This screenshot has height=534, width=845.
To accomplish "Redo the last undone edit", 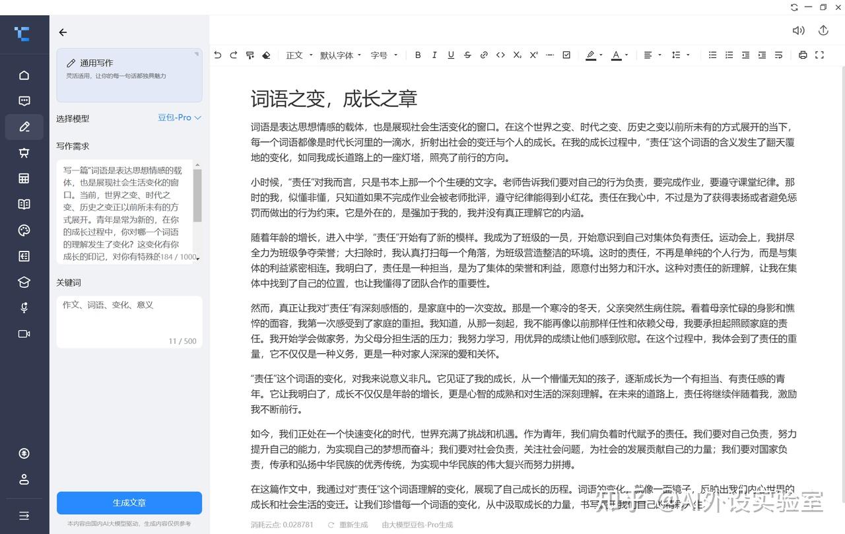I will pyautogui.click(x=233, y=55).
